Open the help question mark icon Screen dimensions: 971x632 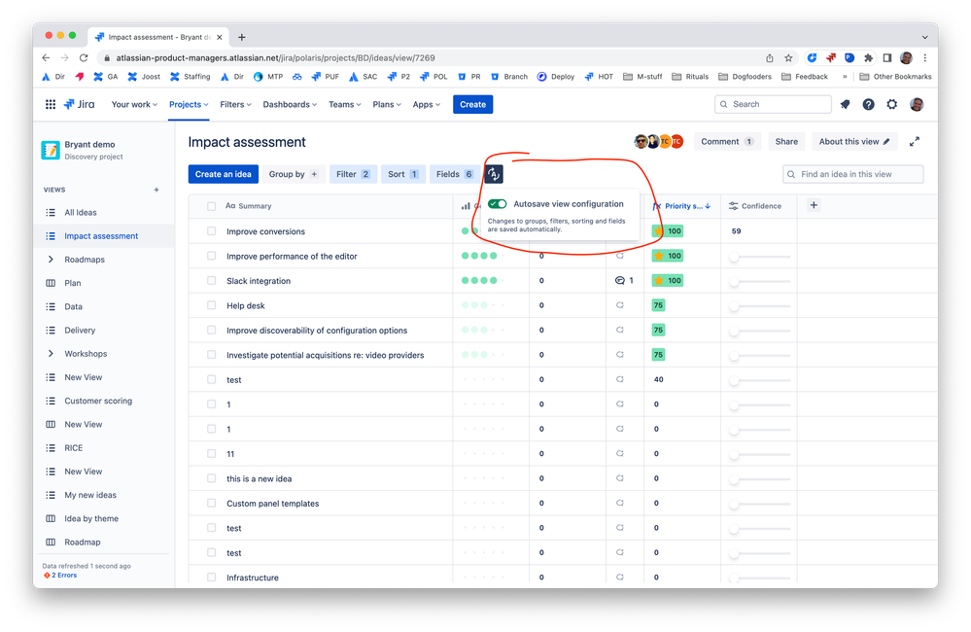click(x=868, y=104)
